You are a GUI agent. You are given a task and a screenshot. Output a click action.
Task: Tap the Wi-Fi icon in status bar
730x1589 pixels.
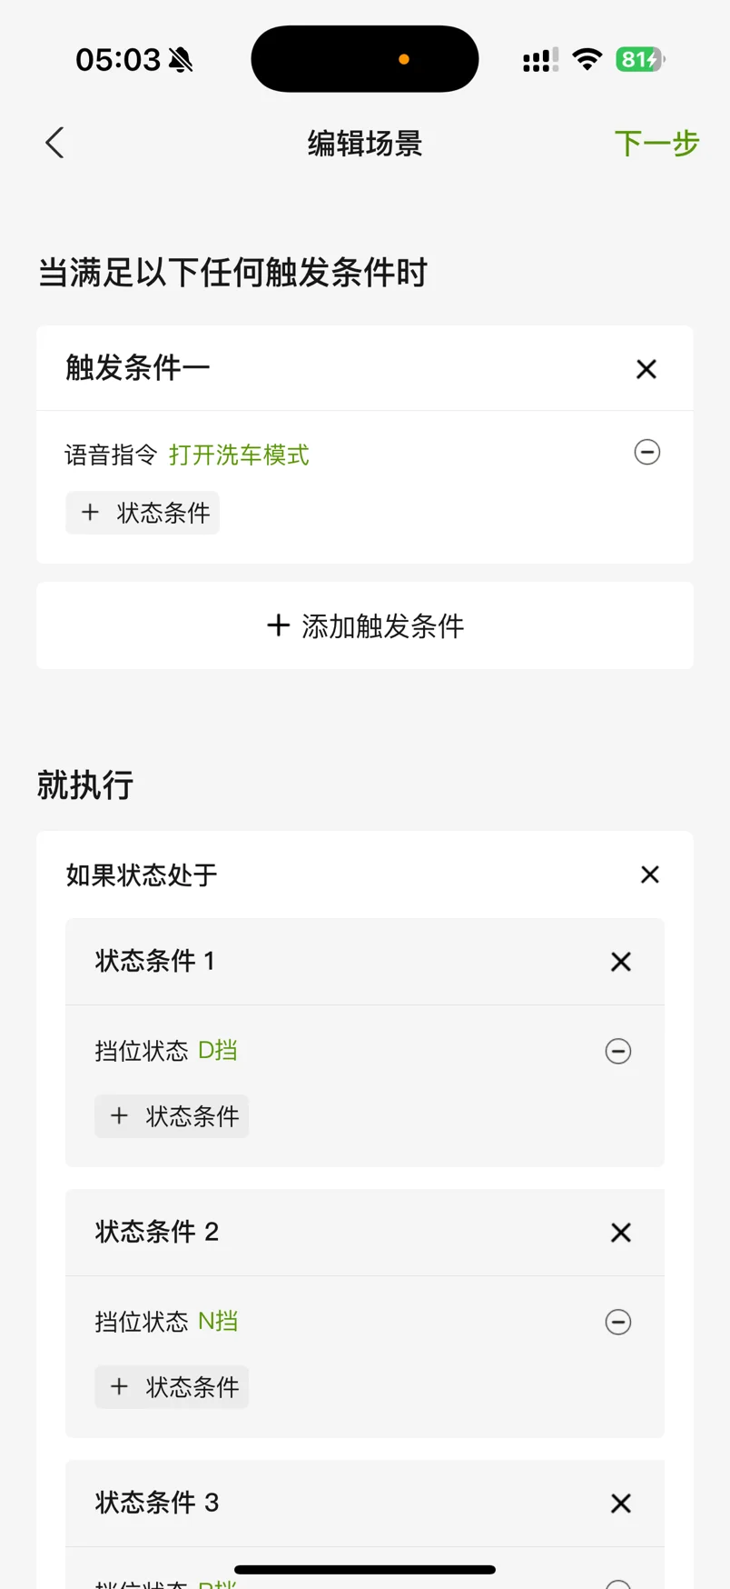[x=587, y=60]
